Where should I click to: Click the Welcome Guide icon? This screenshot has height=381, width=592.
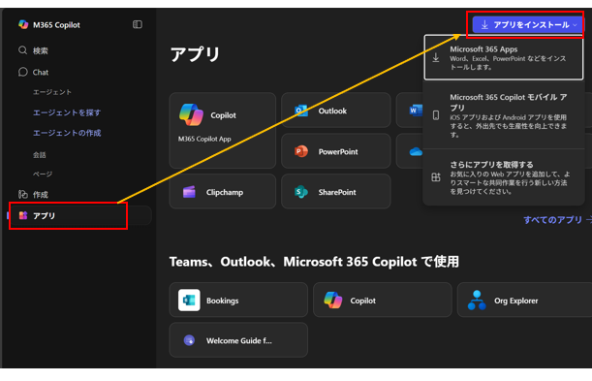[x=189, y=340]
